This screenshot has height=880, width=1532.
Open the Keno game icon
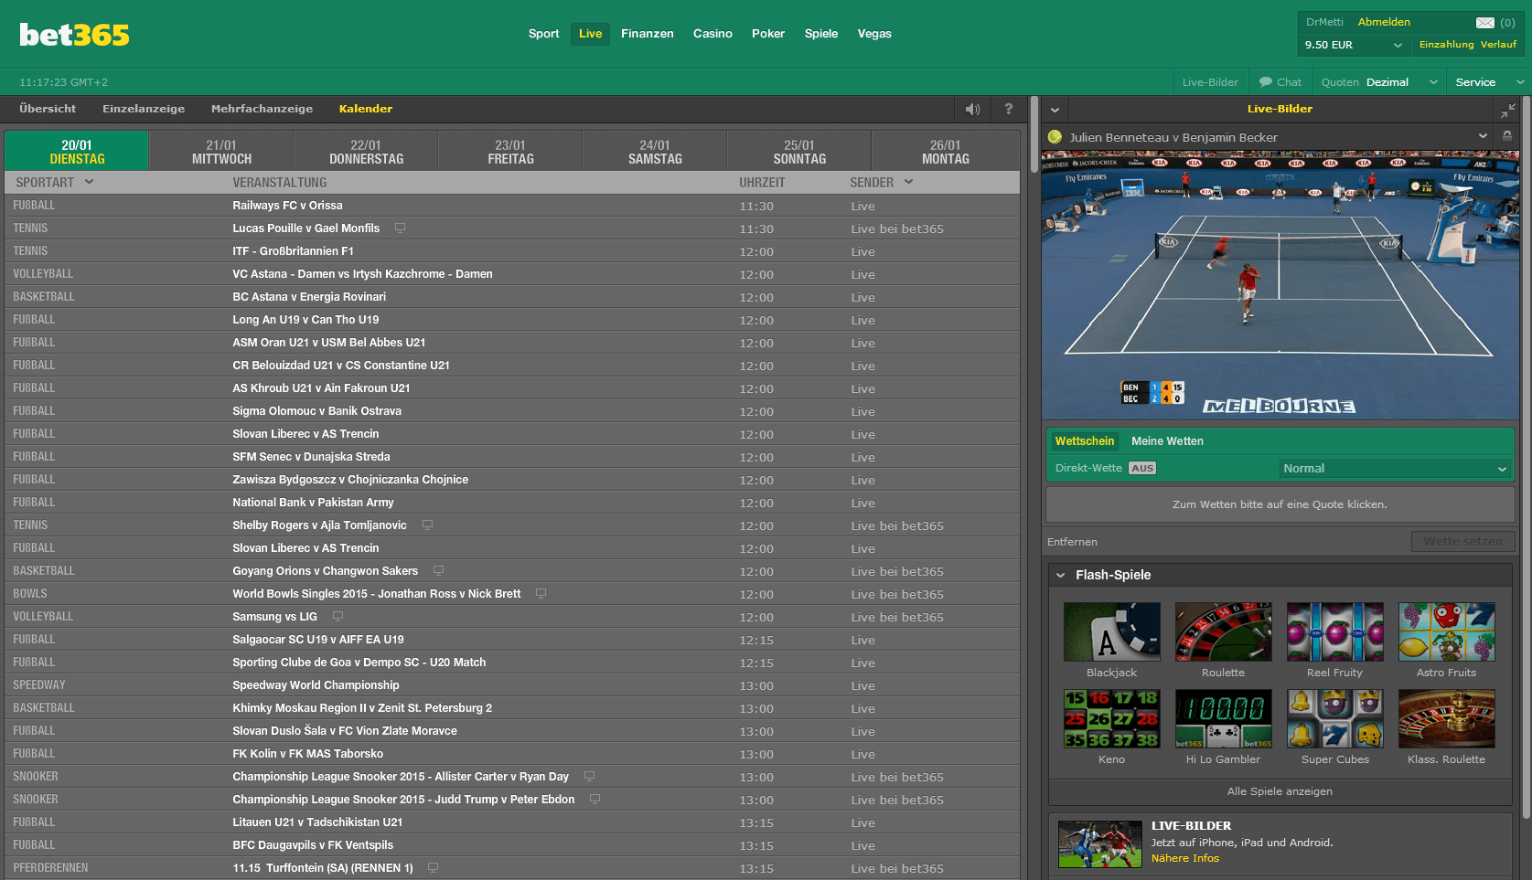point(1111,718)
